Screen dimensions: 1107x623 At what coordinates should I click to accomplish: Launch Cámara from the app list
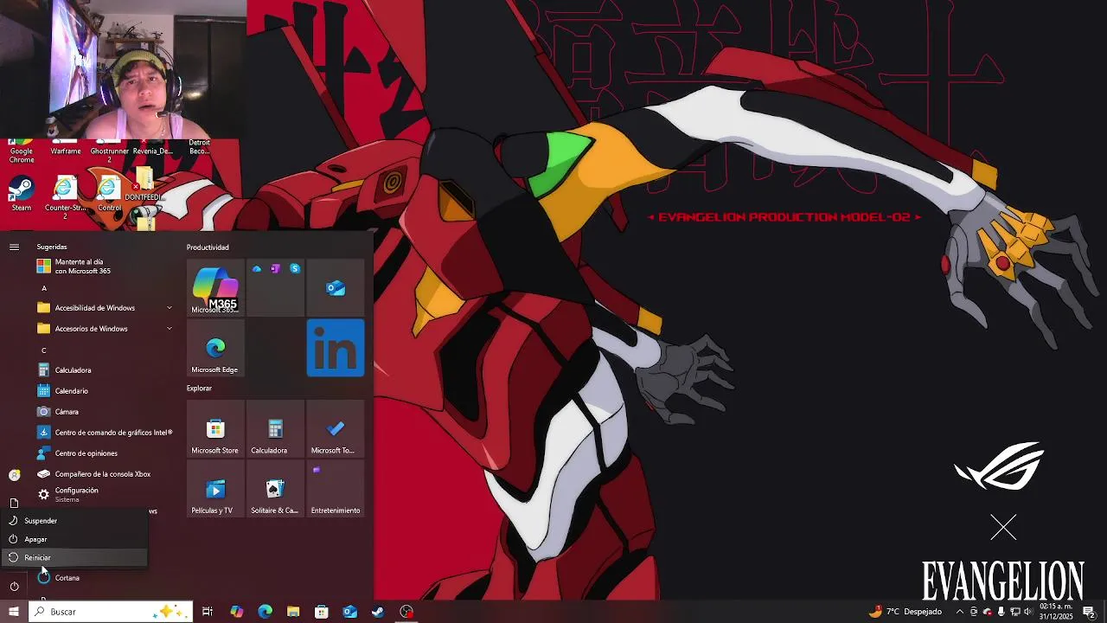[x=106, y=412]
